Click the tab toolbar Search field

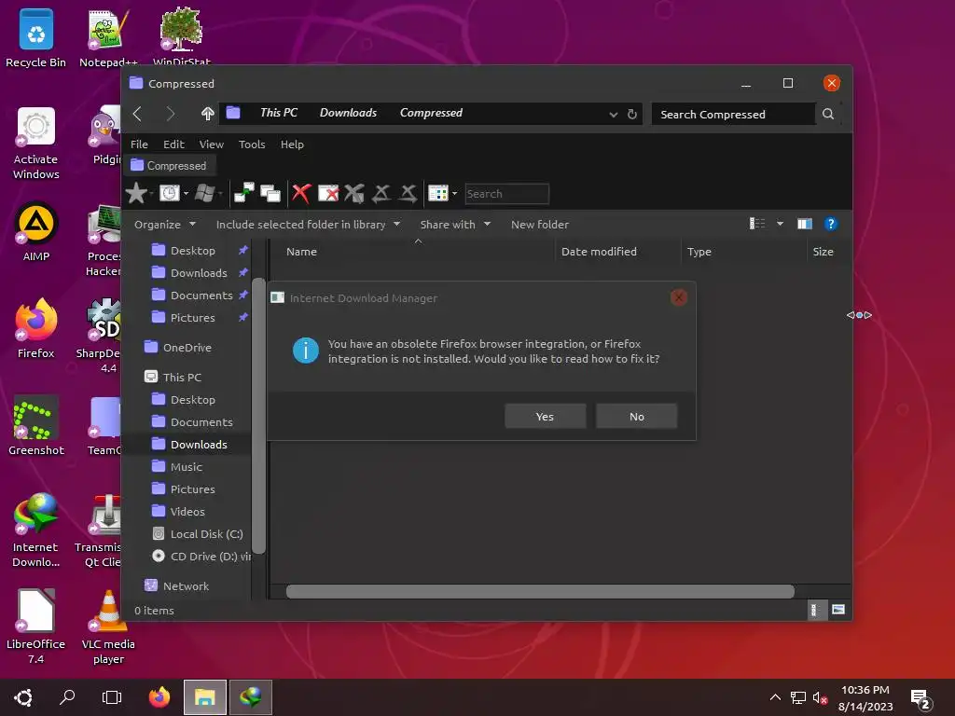(x=506, y=194)
